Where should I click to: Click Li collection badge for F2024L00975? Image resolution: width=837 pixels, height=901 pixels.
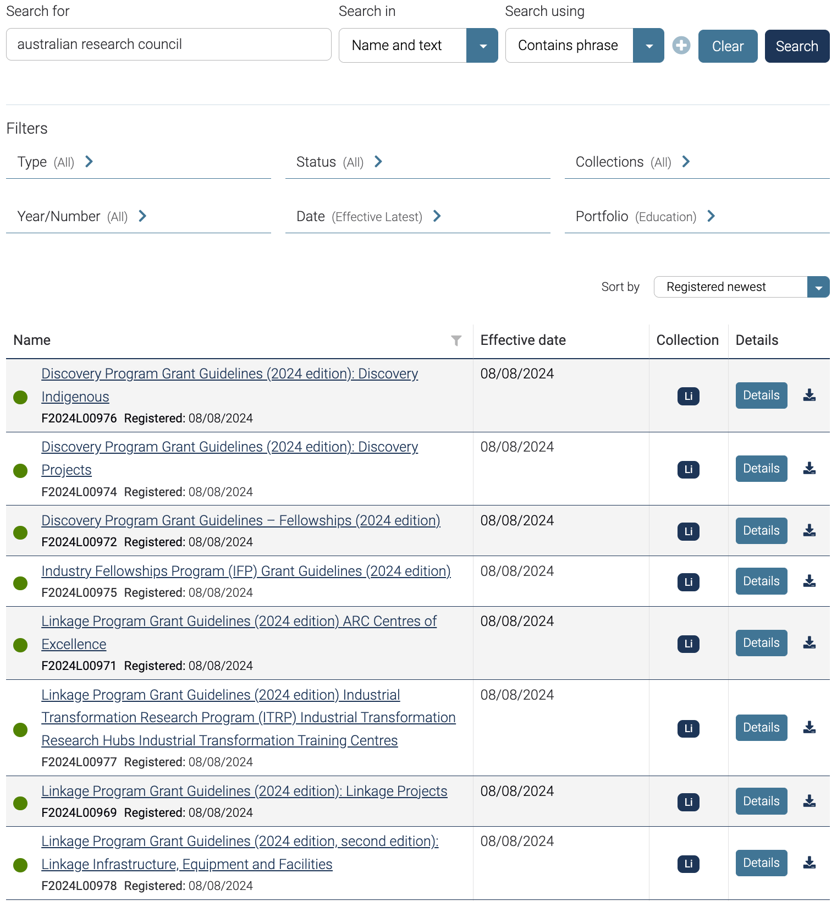coord(688,582)
